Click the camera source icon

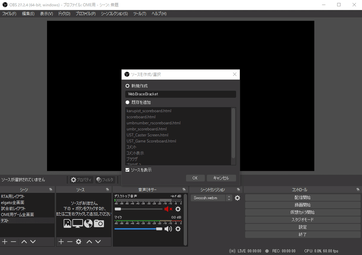(x=99, y=223)
